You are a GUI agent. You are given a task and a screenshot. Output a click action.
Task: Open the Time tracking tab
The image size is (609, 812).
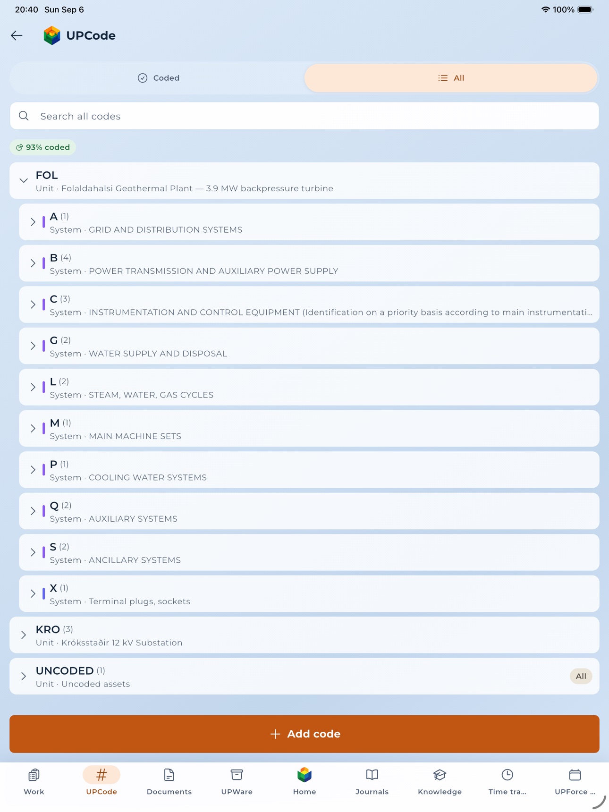click(507, 782)
